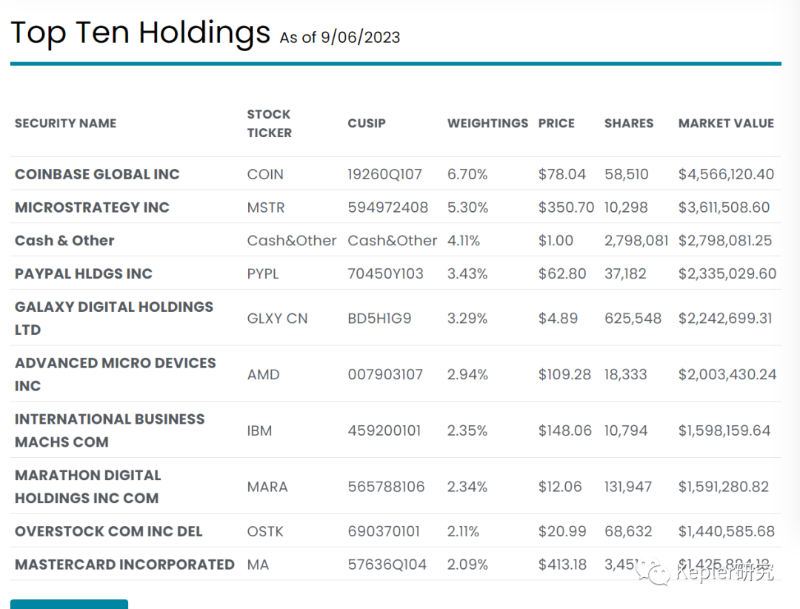Click the SECURITY NAME column header
Image resolution: width=800 pixels, height=609 pixels.
tap(65, 124)
